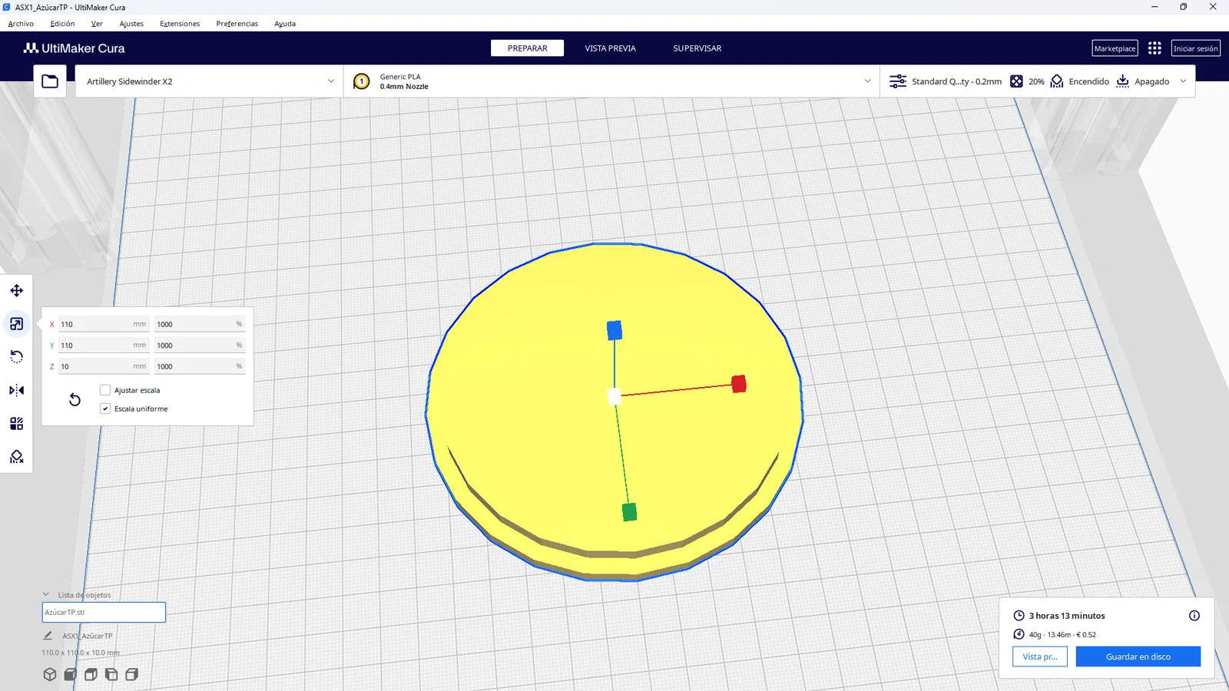Click the green Y-axis scale handle
Image resolution: width=1229 pixels, height=691 pixels.
point(629,512)
